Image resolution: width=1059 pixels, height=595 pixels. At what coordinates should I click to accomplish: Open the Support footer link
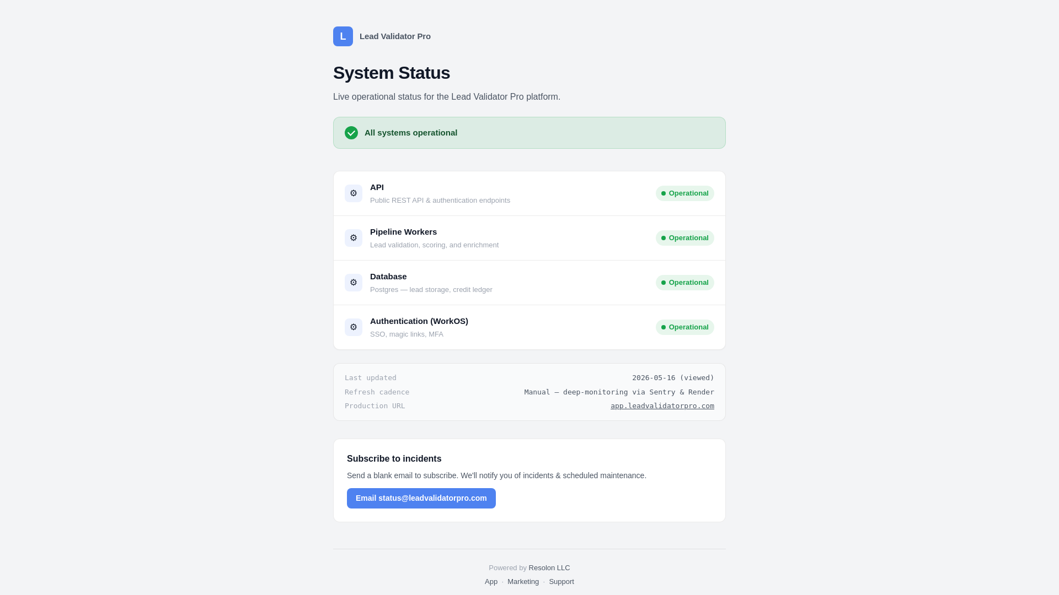(561, 582)
